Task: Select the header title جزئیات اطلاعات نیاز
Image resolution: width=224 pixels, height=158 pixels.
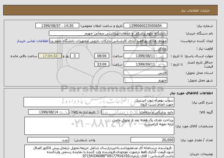Action: coord(195,11)
